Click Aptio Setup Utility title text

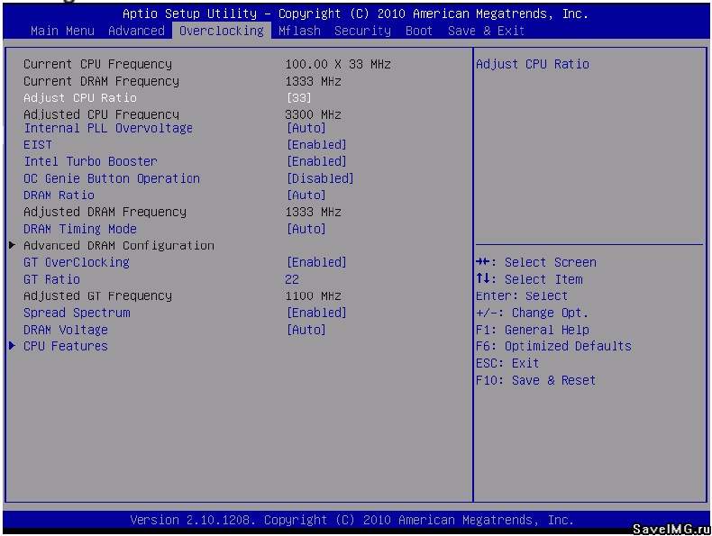pos(355,14)
